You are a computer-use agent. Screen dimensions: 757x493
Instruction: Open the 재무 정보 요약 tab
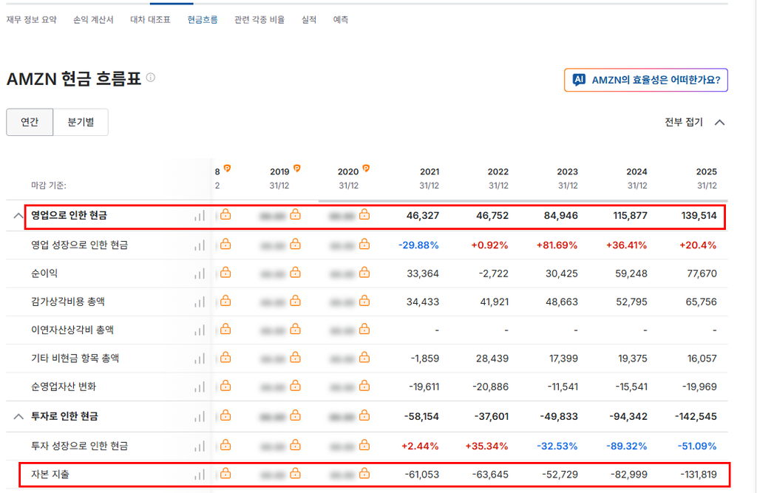click(31, 20)
